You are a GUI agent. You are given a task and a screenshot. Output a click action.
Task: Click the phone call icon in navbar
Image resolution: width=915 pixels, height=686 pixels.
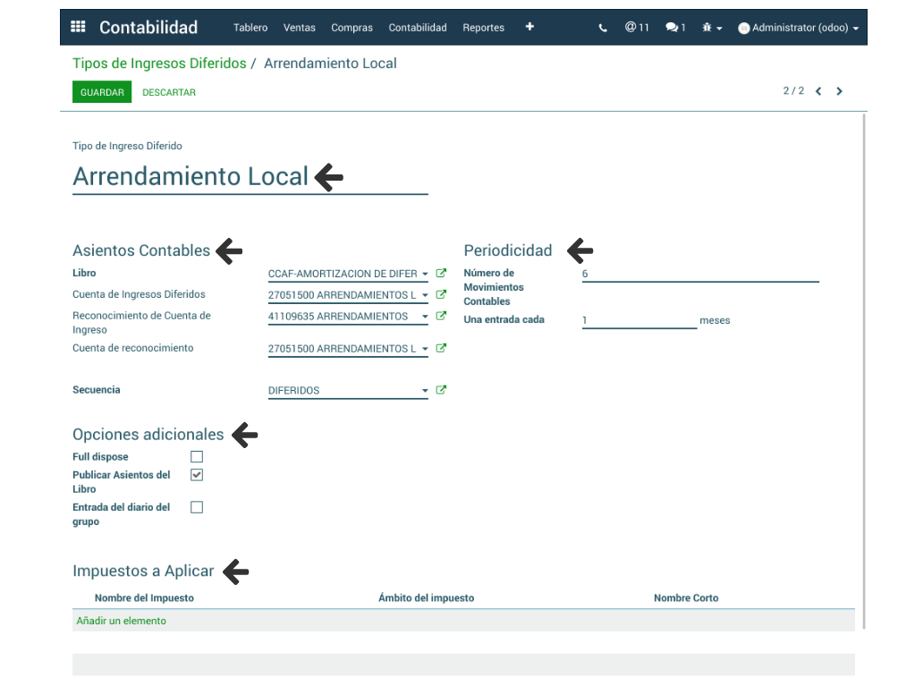602,28
